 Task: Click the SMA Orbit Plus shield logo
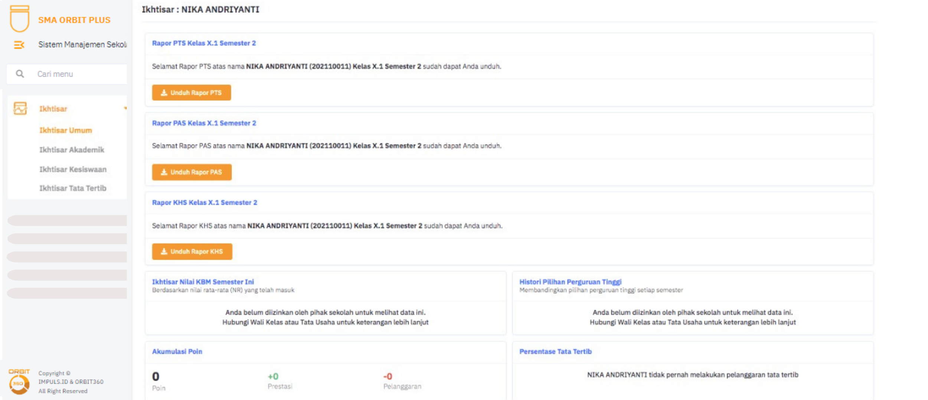click(19, 19)
